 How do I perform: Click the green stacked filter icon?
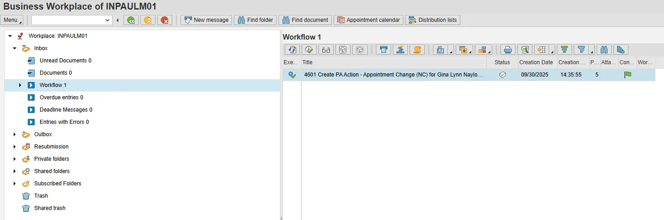(x=564, y=50)
